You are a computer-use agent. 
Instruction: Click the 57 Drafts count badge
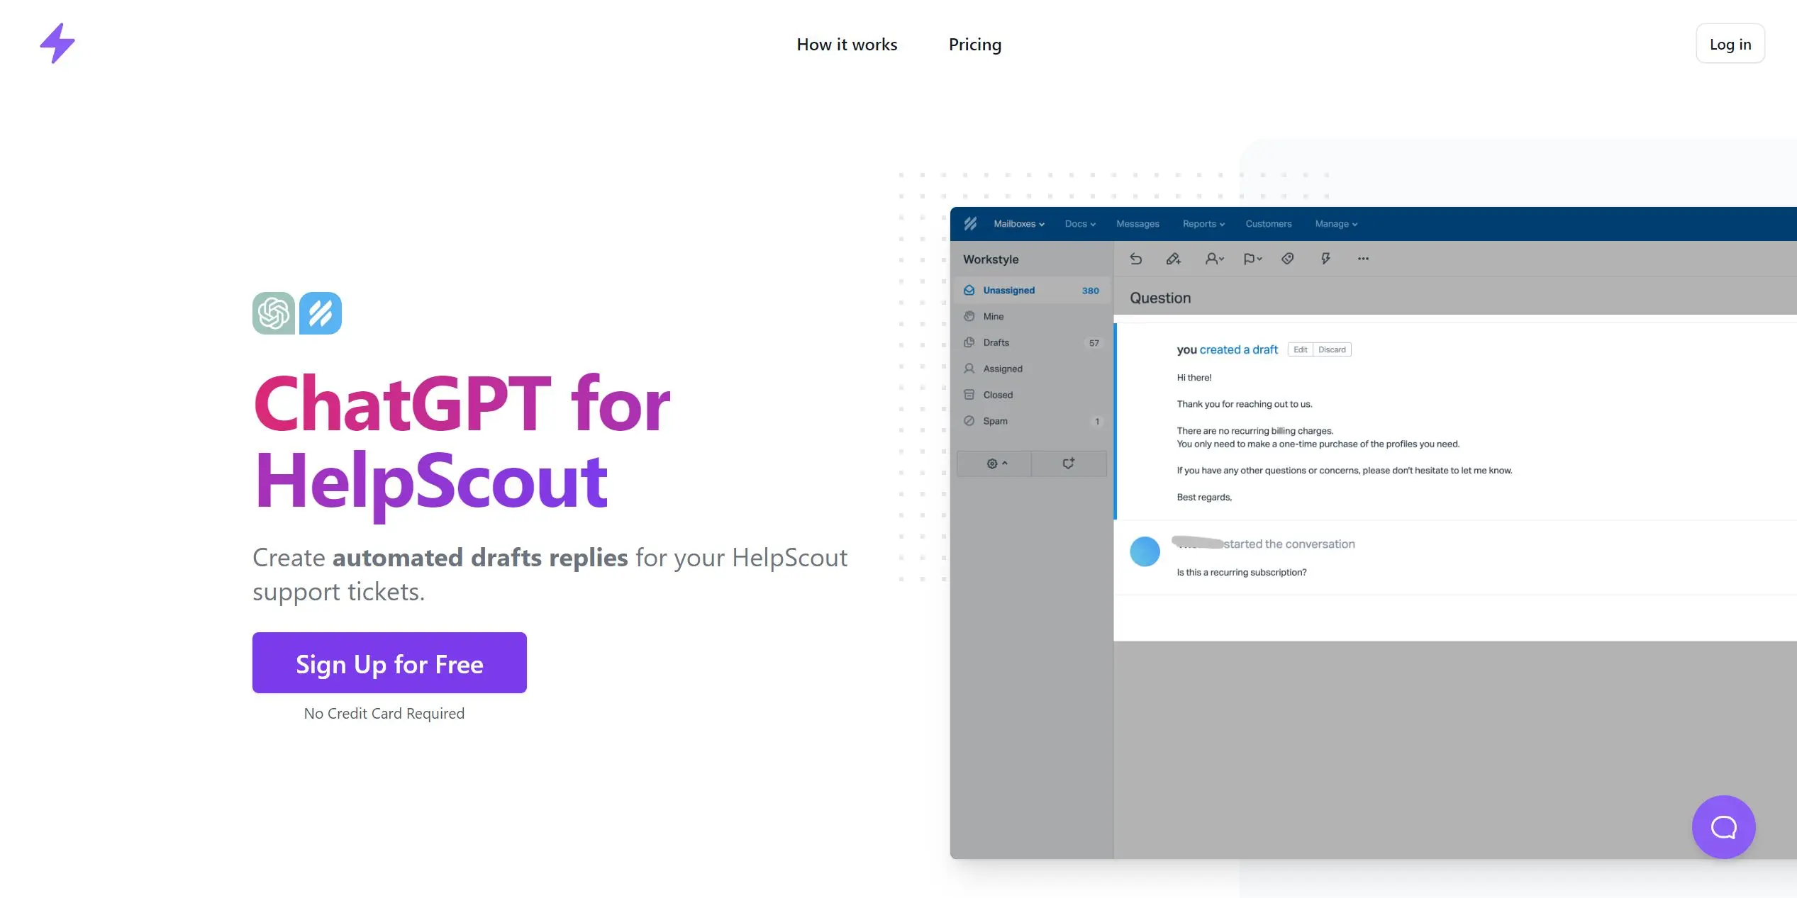click(1094, 343)
